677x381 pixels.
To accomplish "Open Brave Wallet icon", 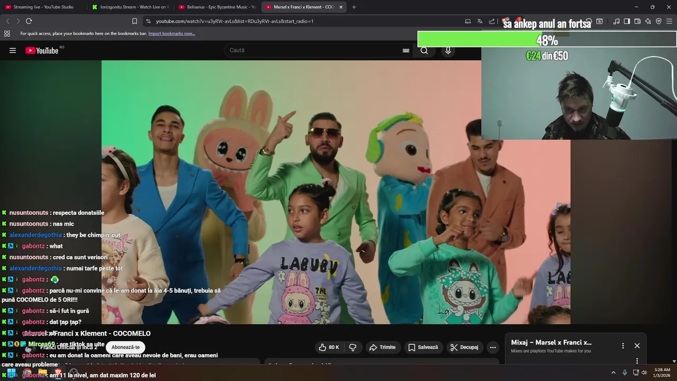I will 637,21.
